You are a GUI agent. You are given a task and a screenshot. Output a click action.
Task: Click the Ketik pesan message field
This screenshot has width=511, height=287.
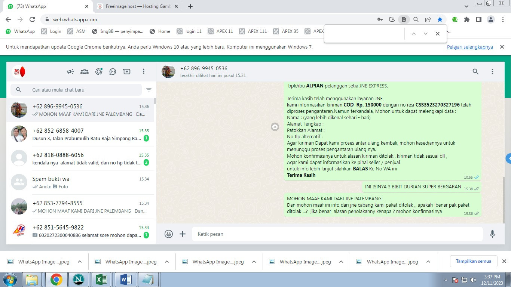pyautogui.click(x=337, y=234)
